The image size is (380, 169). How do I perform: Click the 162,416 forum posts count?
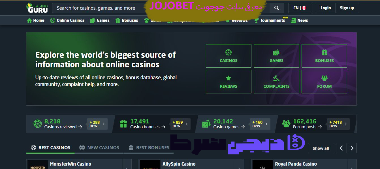point(305,121)
